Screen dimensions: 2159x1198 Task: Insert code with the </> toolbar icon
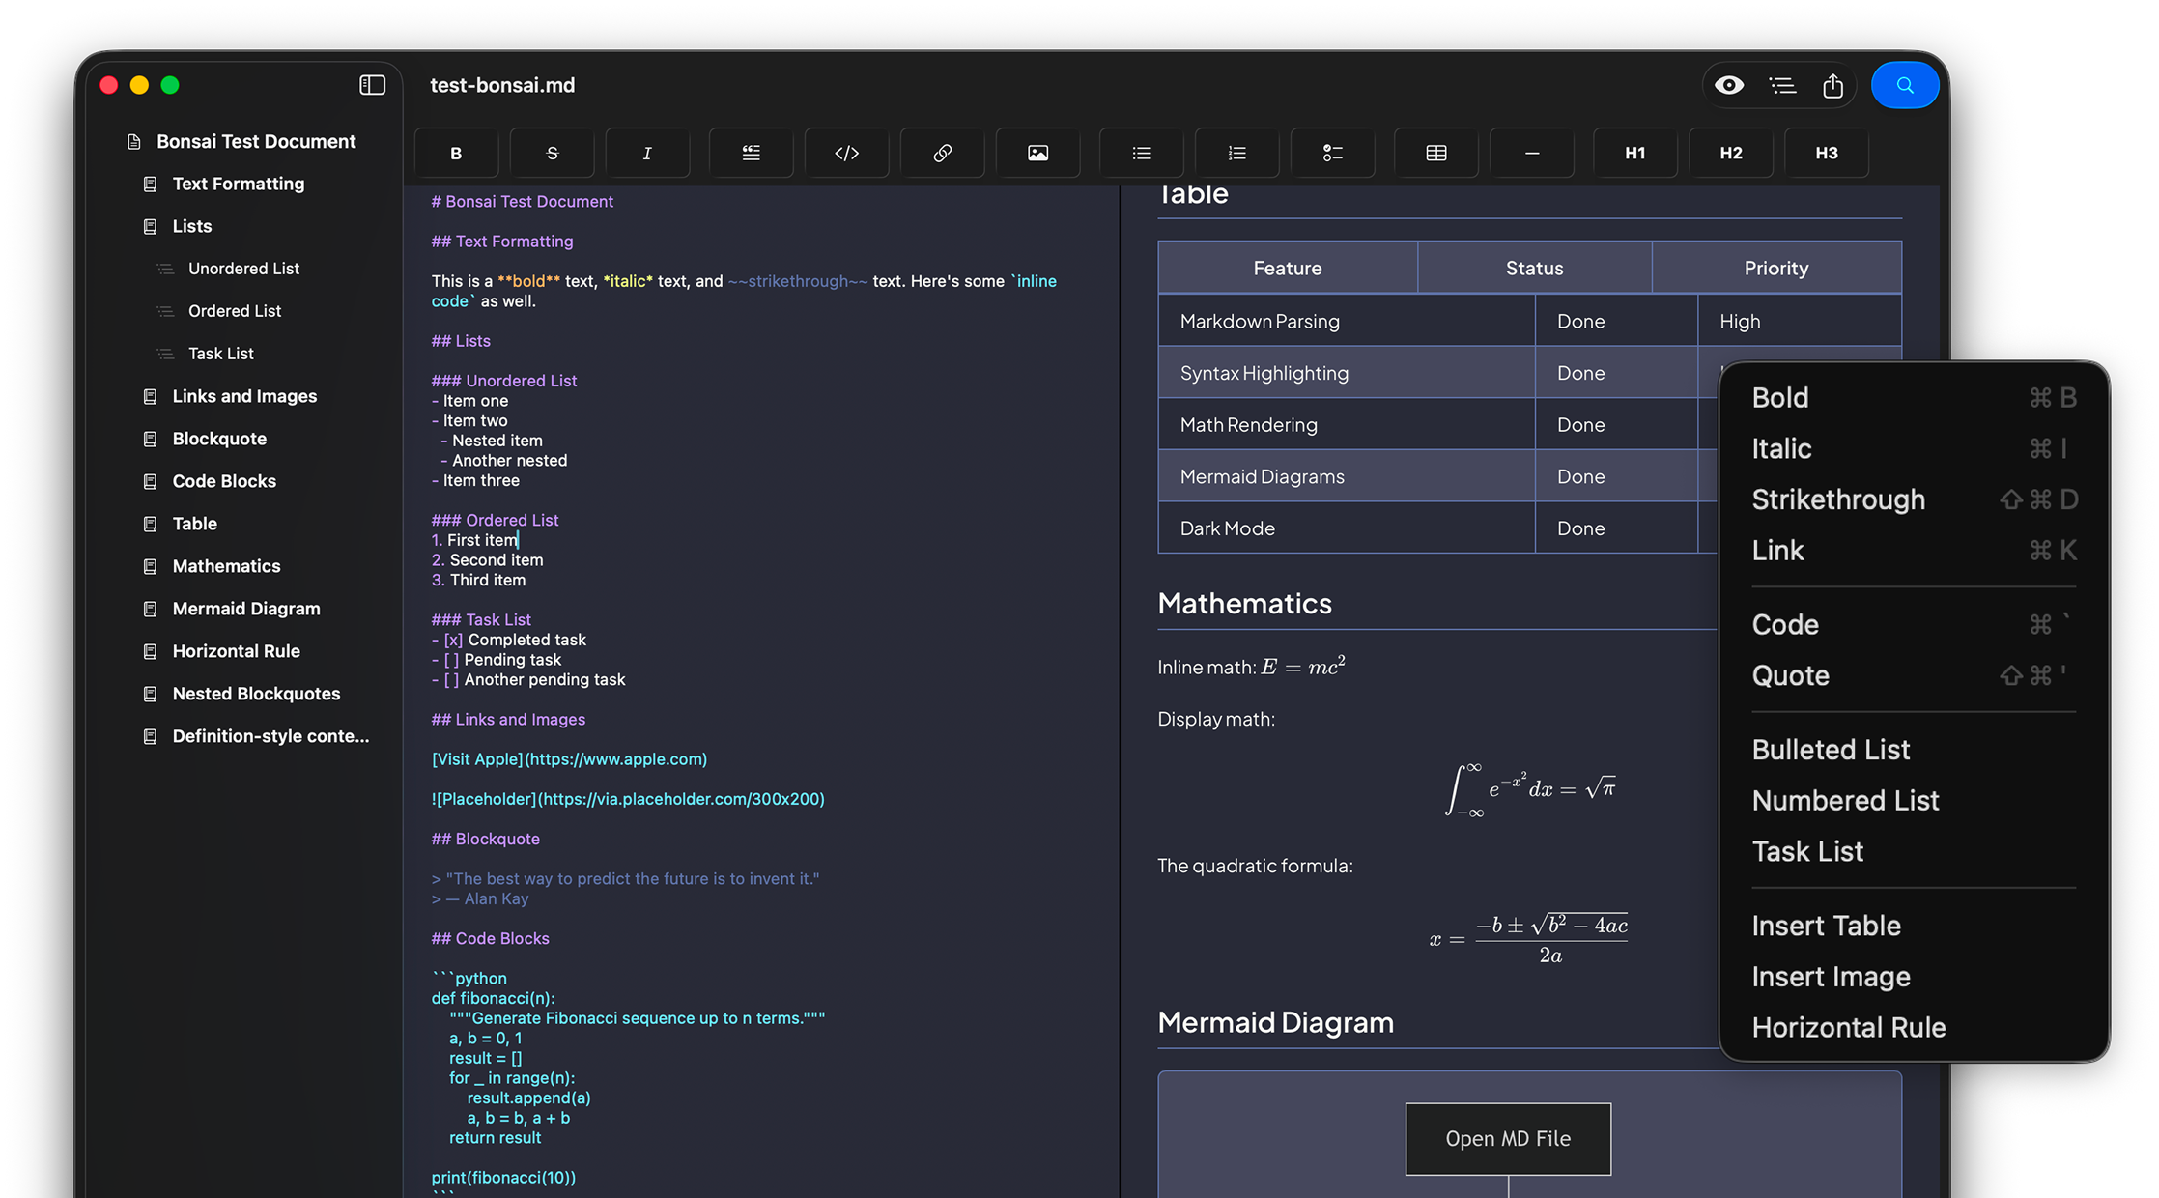846,153
